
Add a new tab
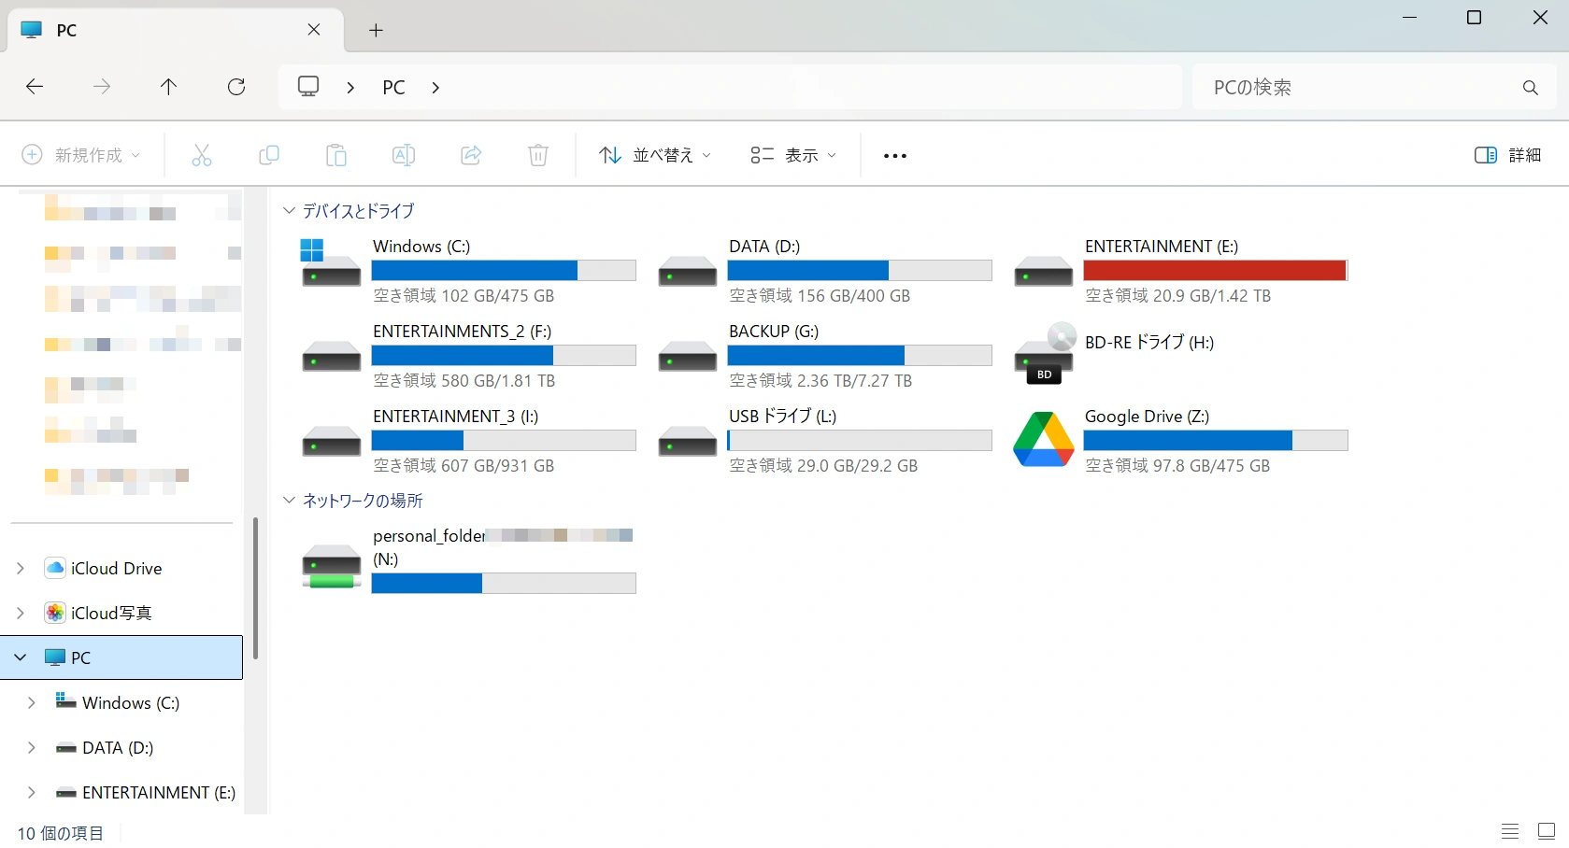point(376,30)
